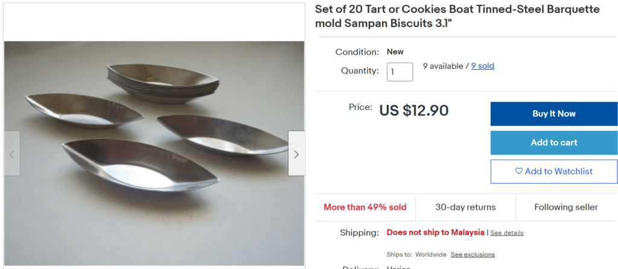Click the previous image arrow

12,153
